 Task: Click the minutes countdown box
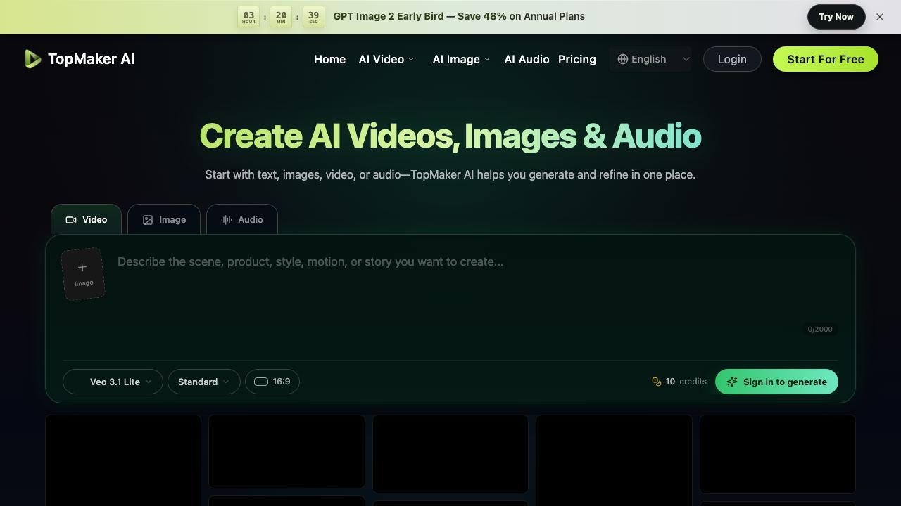point(281,17)
